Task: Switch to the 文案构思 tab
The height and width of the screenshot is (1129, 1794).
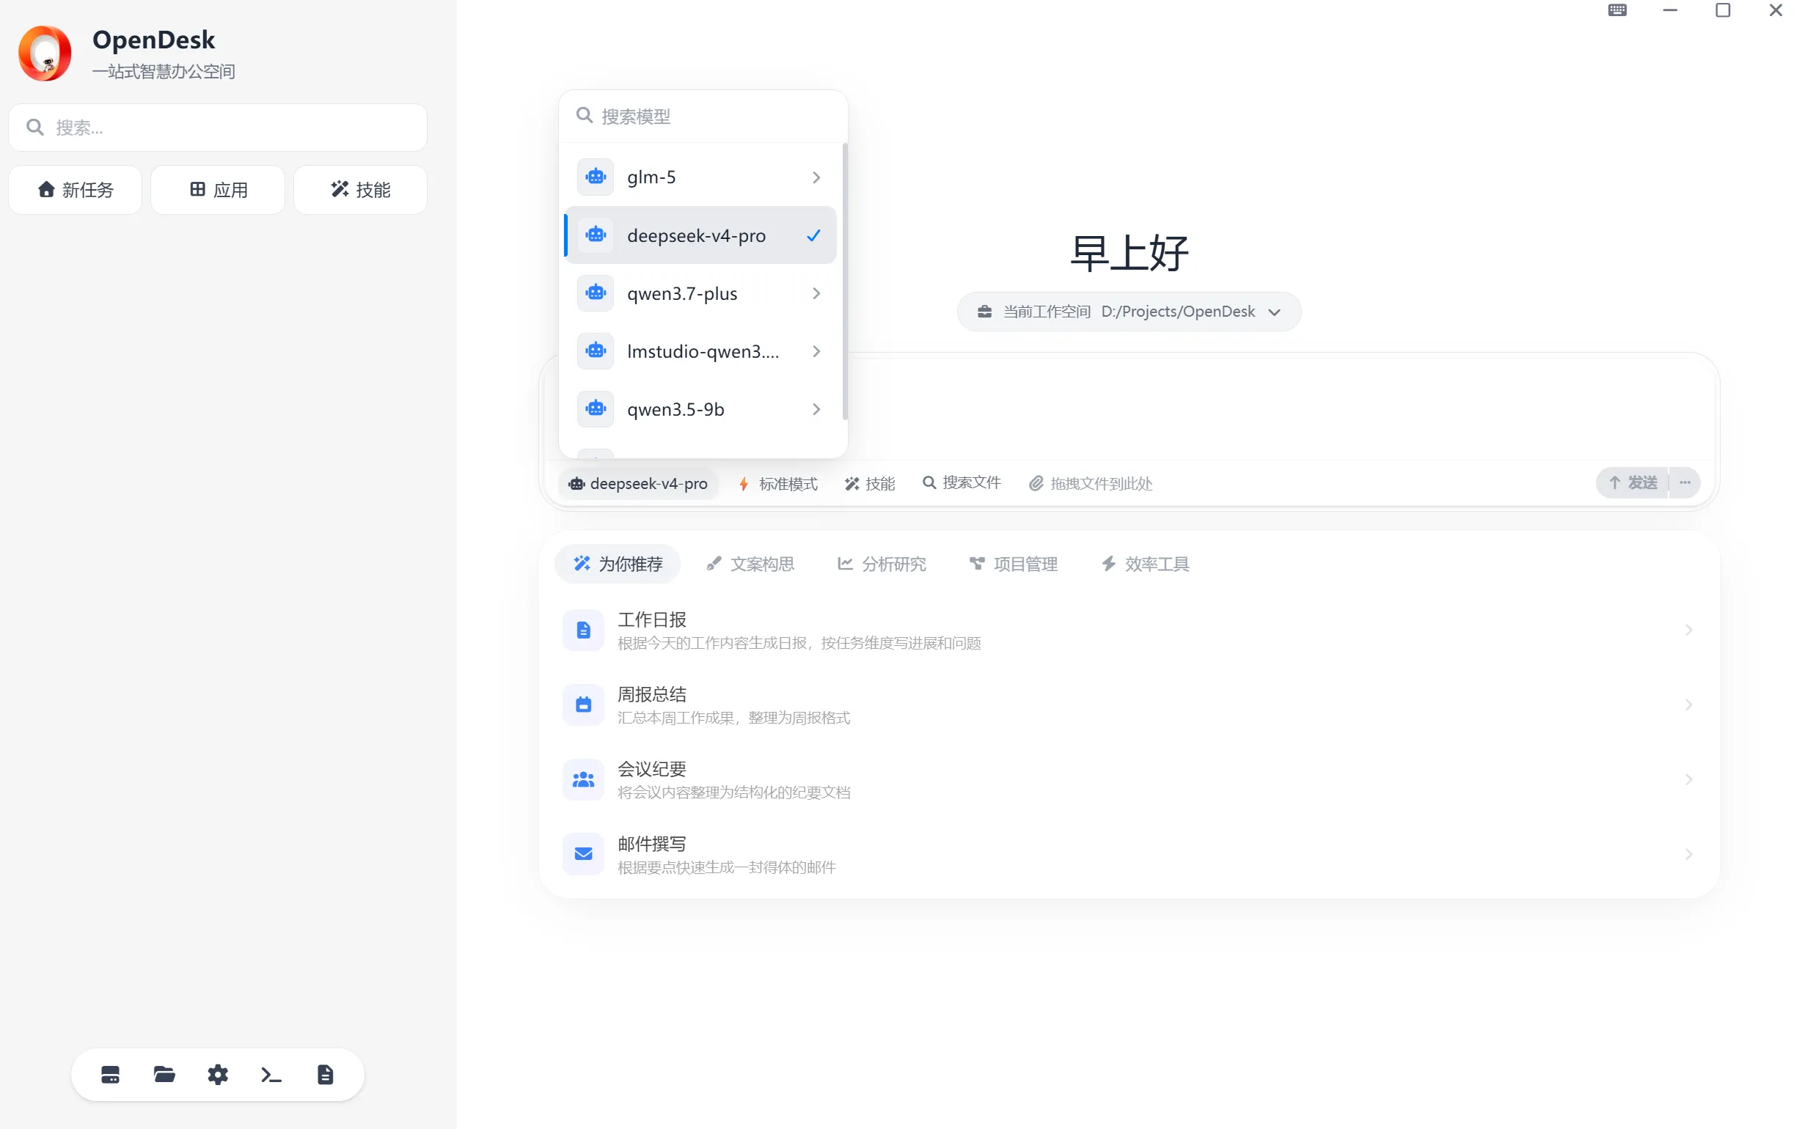Action: click(x=750, y=564)
